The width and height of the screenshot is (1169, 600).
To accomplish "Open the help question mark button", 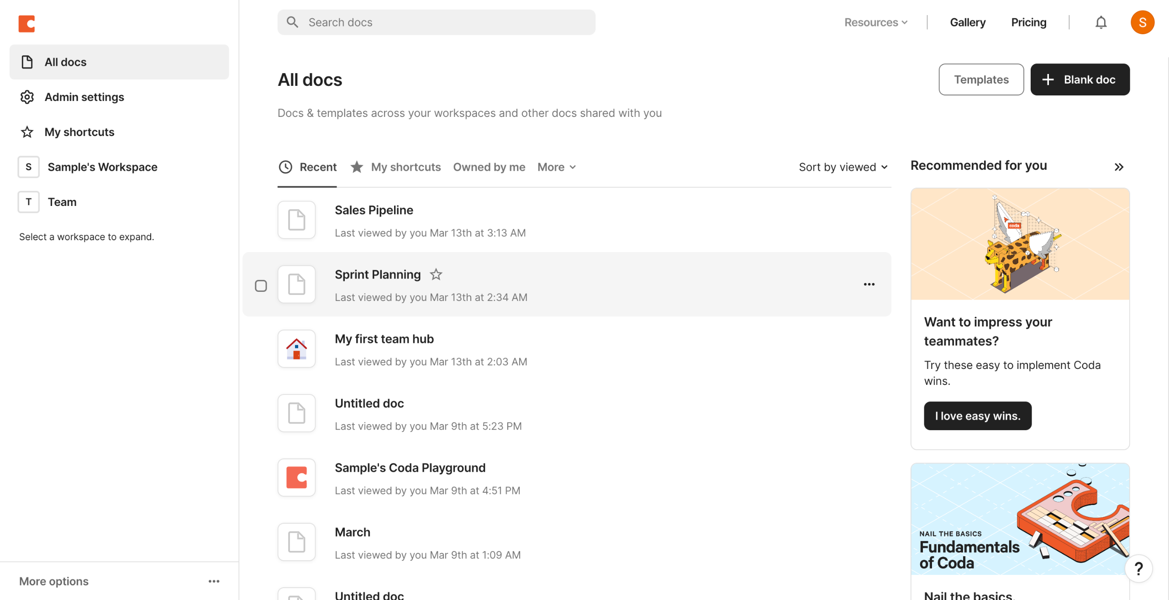I will pos(1138,568).
